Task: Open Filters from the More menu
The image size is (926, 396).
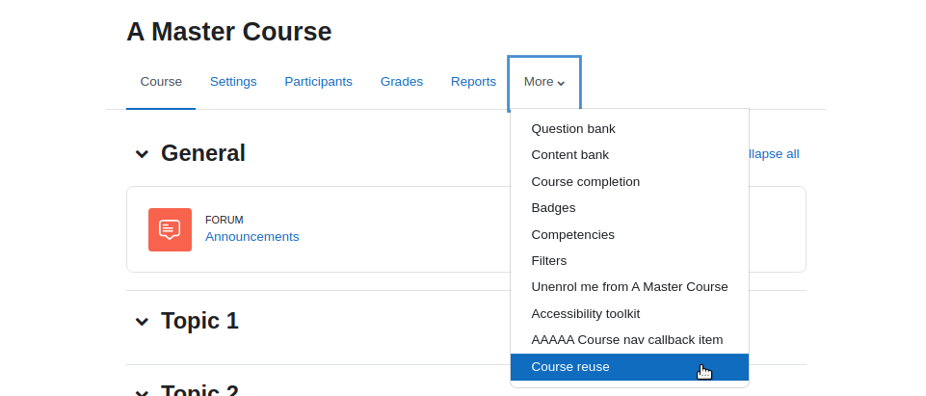Action: [x=629, y=261]
